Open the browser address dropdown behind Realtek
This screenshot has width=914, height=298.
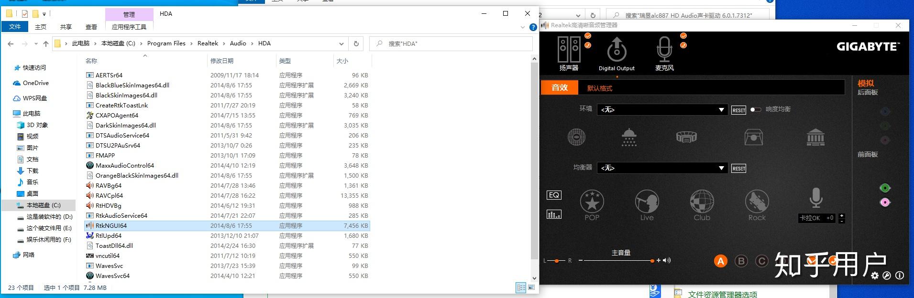tap(578, 15)
